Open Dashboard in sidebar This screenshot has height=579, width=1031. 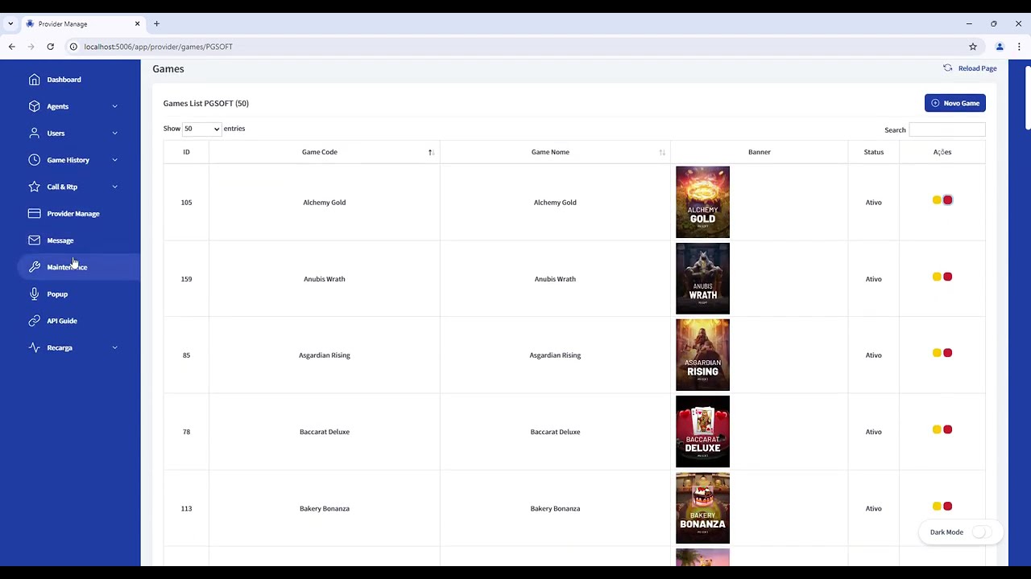pyautogui.click(x=64, y=80)
